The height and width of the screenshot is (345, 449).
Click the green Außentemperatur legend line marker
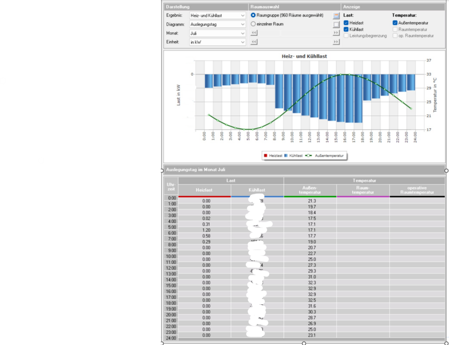309,156
